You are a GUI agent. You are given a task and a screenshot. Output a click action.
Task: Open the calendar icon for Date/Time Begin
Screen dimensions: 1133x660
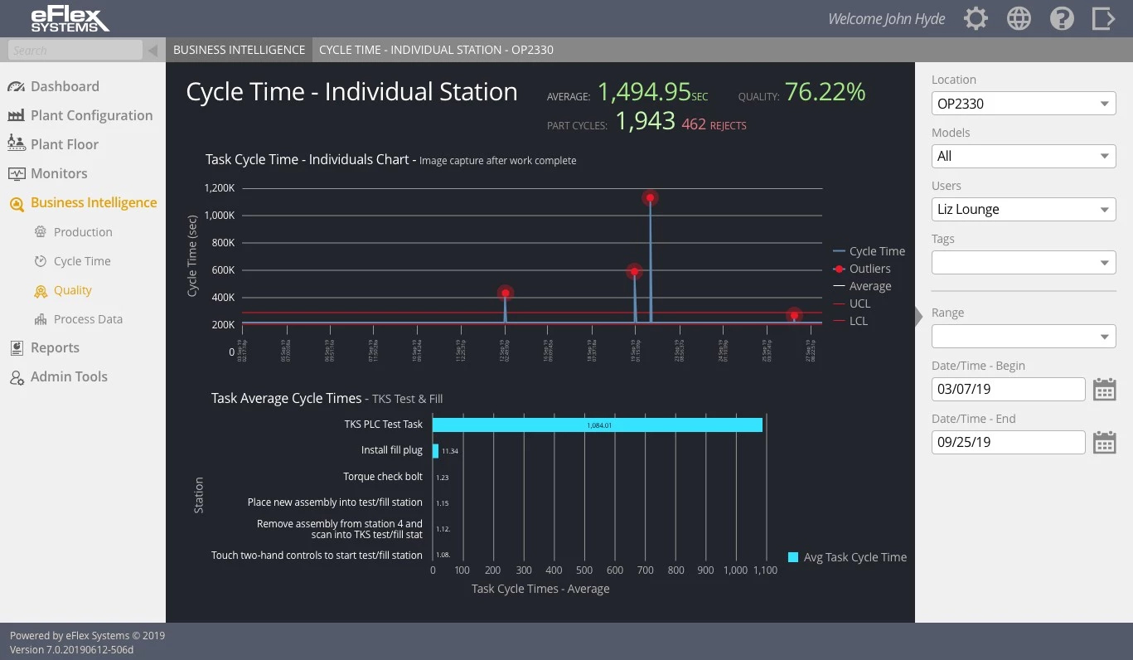point(1104,389)
